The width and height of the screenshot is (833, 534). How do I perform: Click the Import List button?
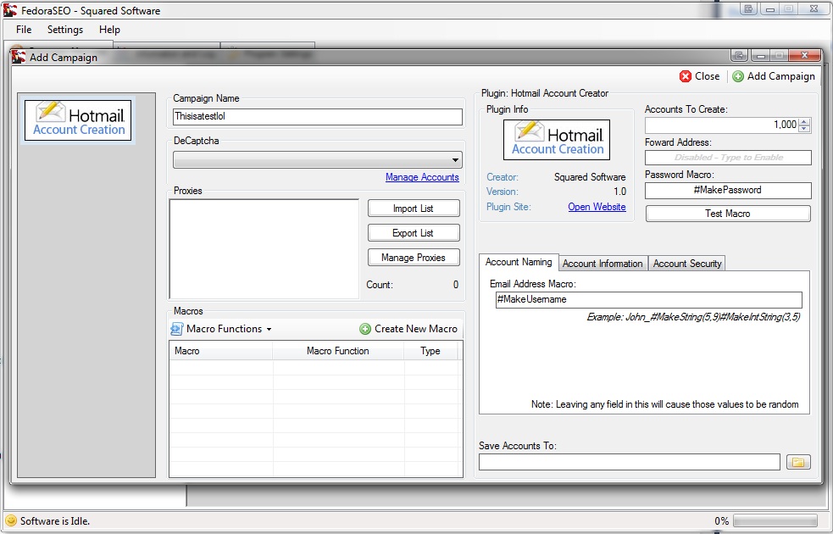(414, 209)
